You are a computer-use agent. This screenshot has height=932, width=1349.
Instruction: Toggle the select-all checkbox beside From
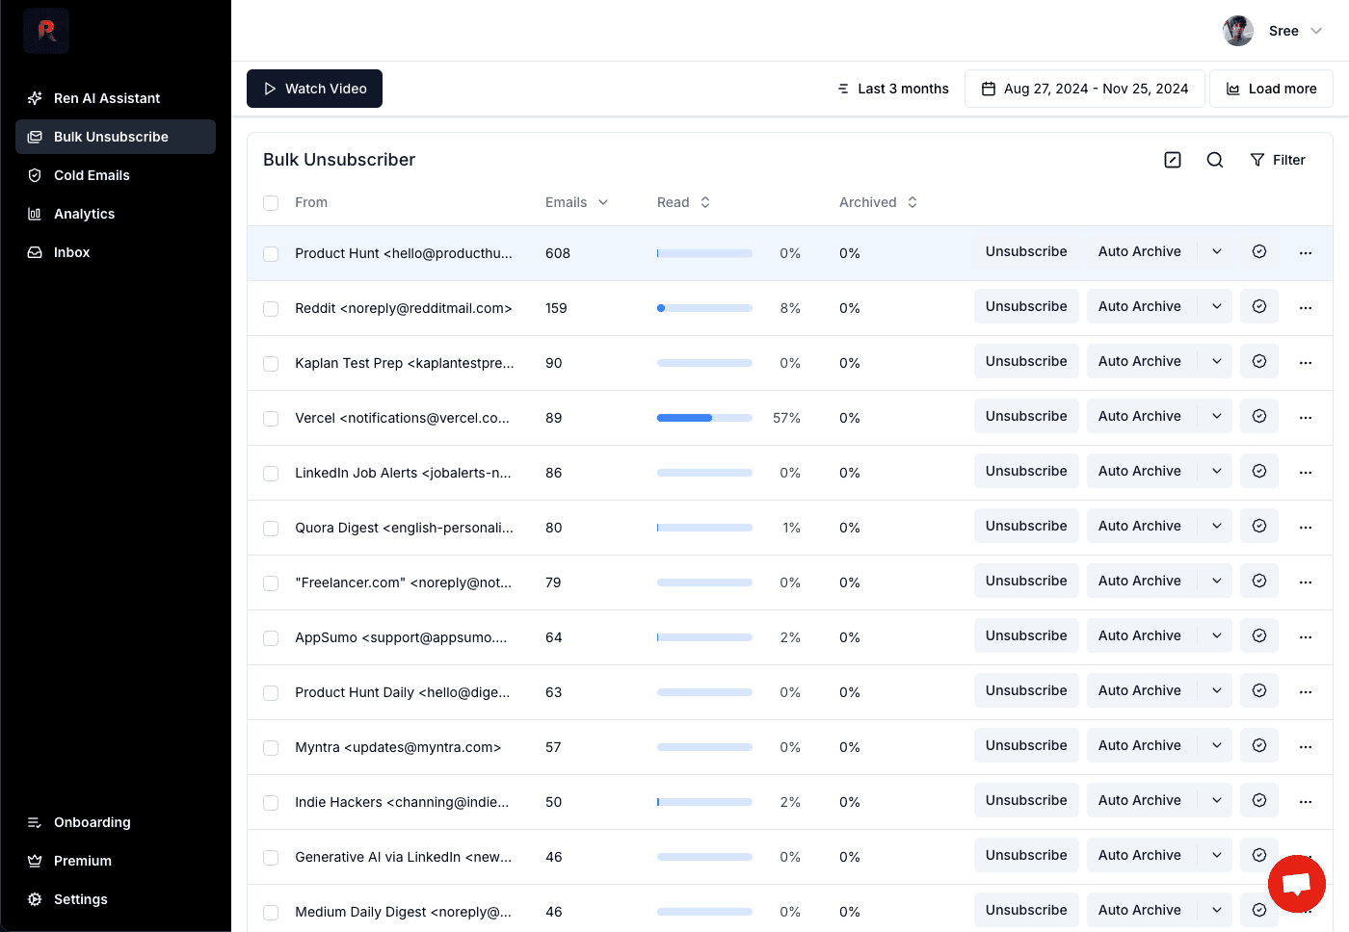pyautogui.click(x=271, y=203)
